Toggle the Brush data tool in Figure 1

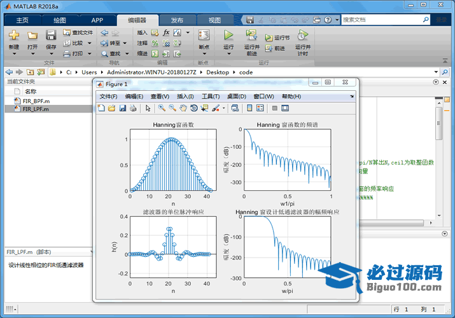(x=216, y=108)
